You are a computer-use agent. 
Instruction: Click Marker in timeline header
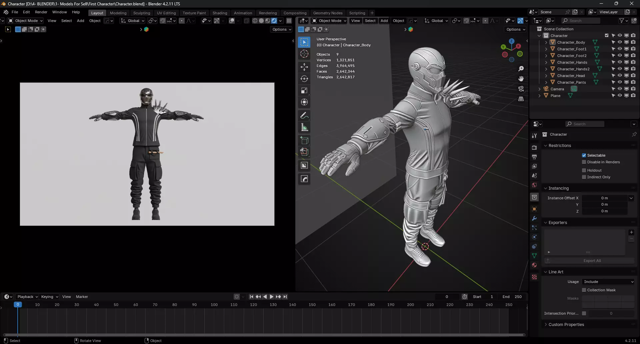click(82, 297)
